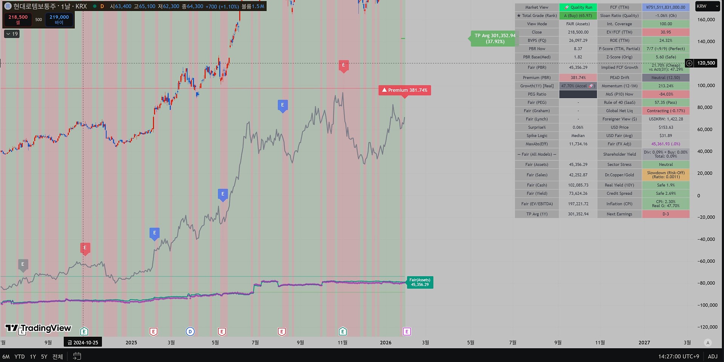Click the Fair(Assets) 45,356.29 price label
Image resolution: width=724 pixels, height=362 pixels.
[x=420, y=282]
